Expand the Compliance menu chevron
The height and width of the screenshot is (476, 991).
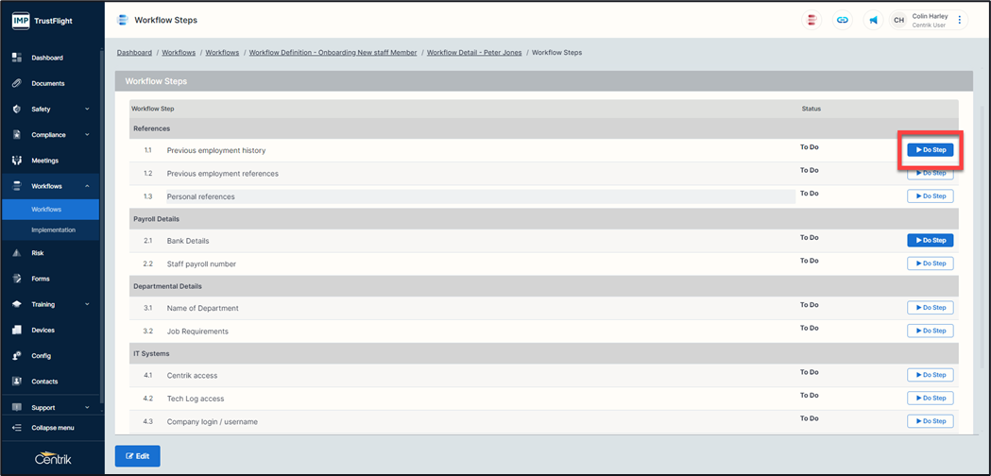point(87,135)
